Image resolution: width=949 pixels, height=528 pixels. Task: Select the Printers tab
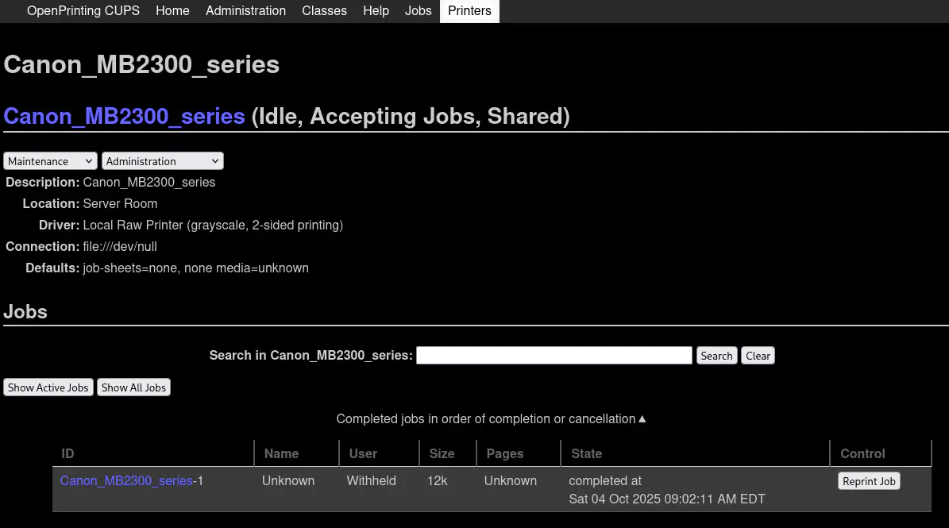point(469,11)
